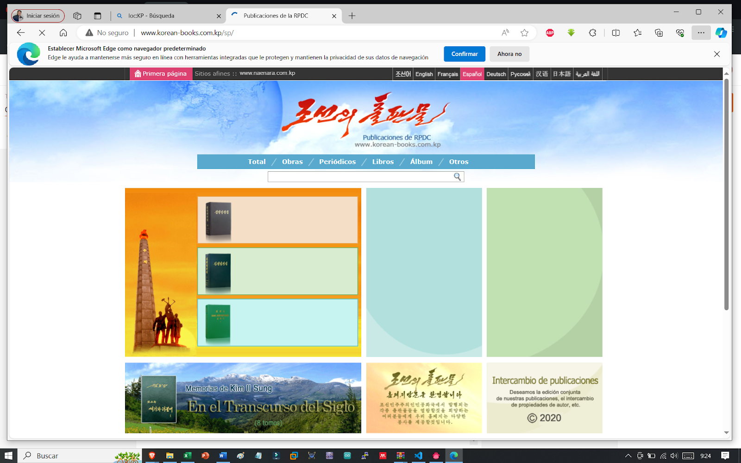Viewport: 741px width, 463px height.
Task: Toggle split screen view
Action: (x=616, y=33)
